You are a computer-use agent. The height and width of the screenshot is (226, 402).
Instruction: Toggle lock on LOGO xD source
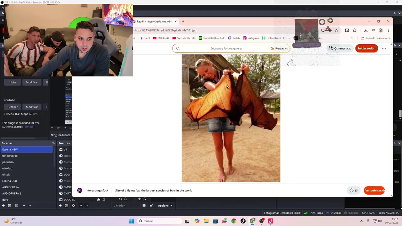104,200
